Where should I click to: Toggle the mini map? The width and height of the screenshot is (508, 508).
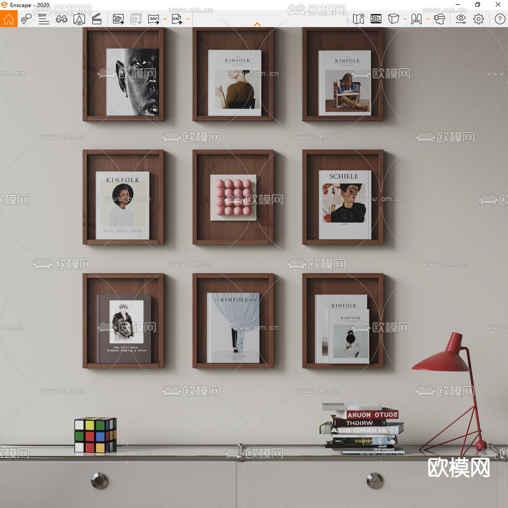(358, 19)
